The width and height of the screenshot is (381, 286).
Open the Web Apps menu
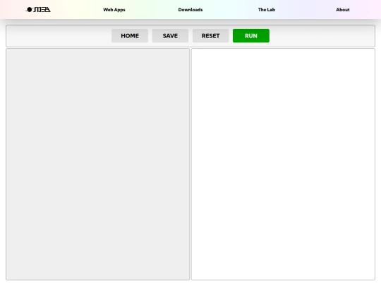(x=114, y=10)
